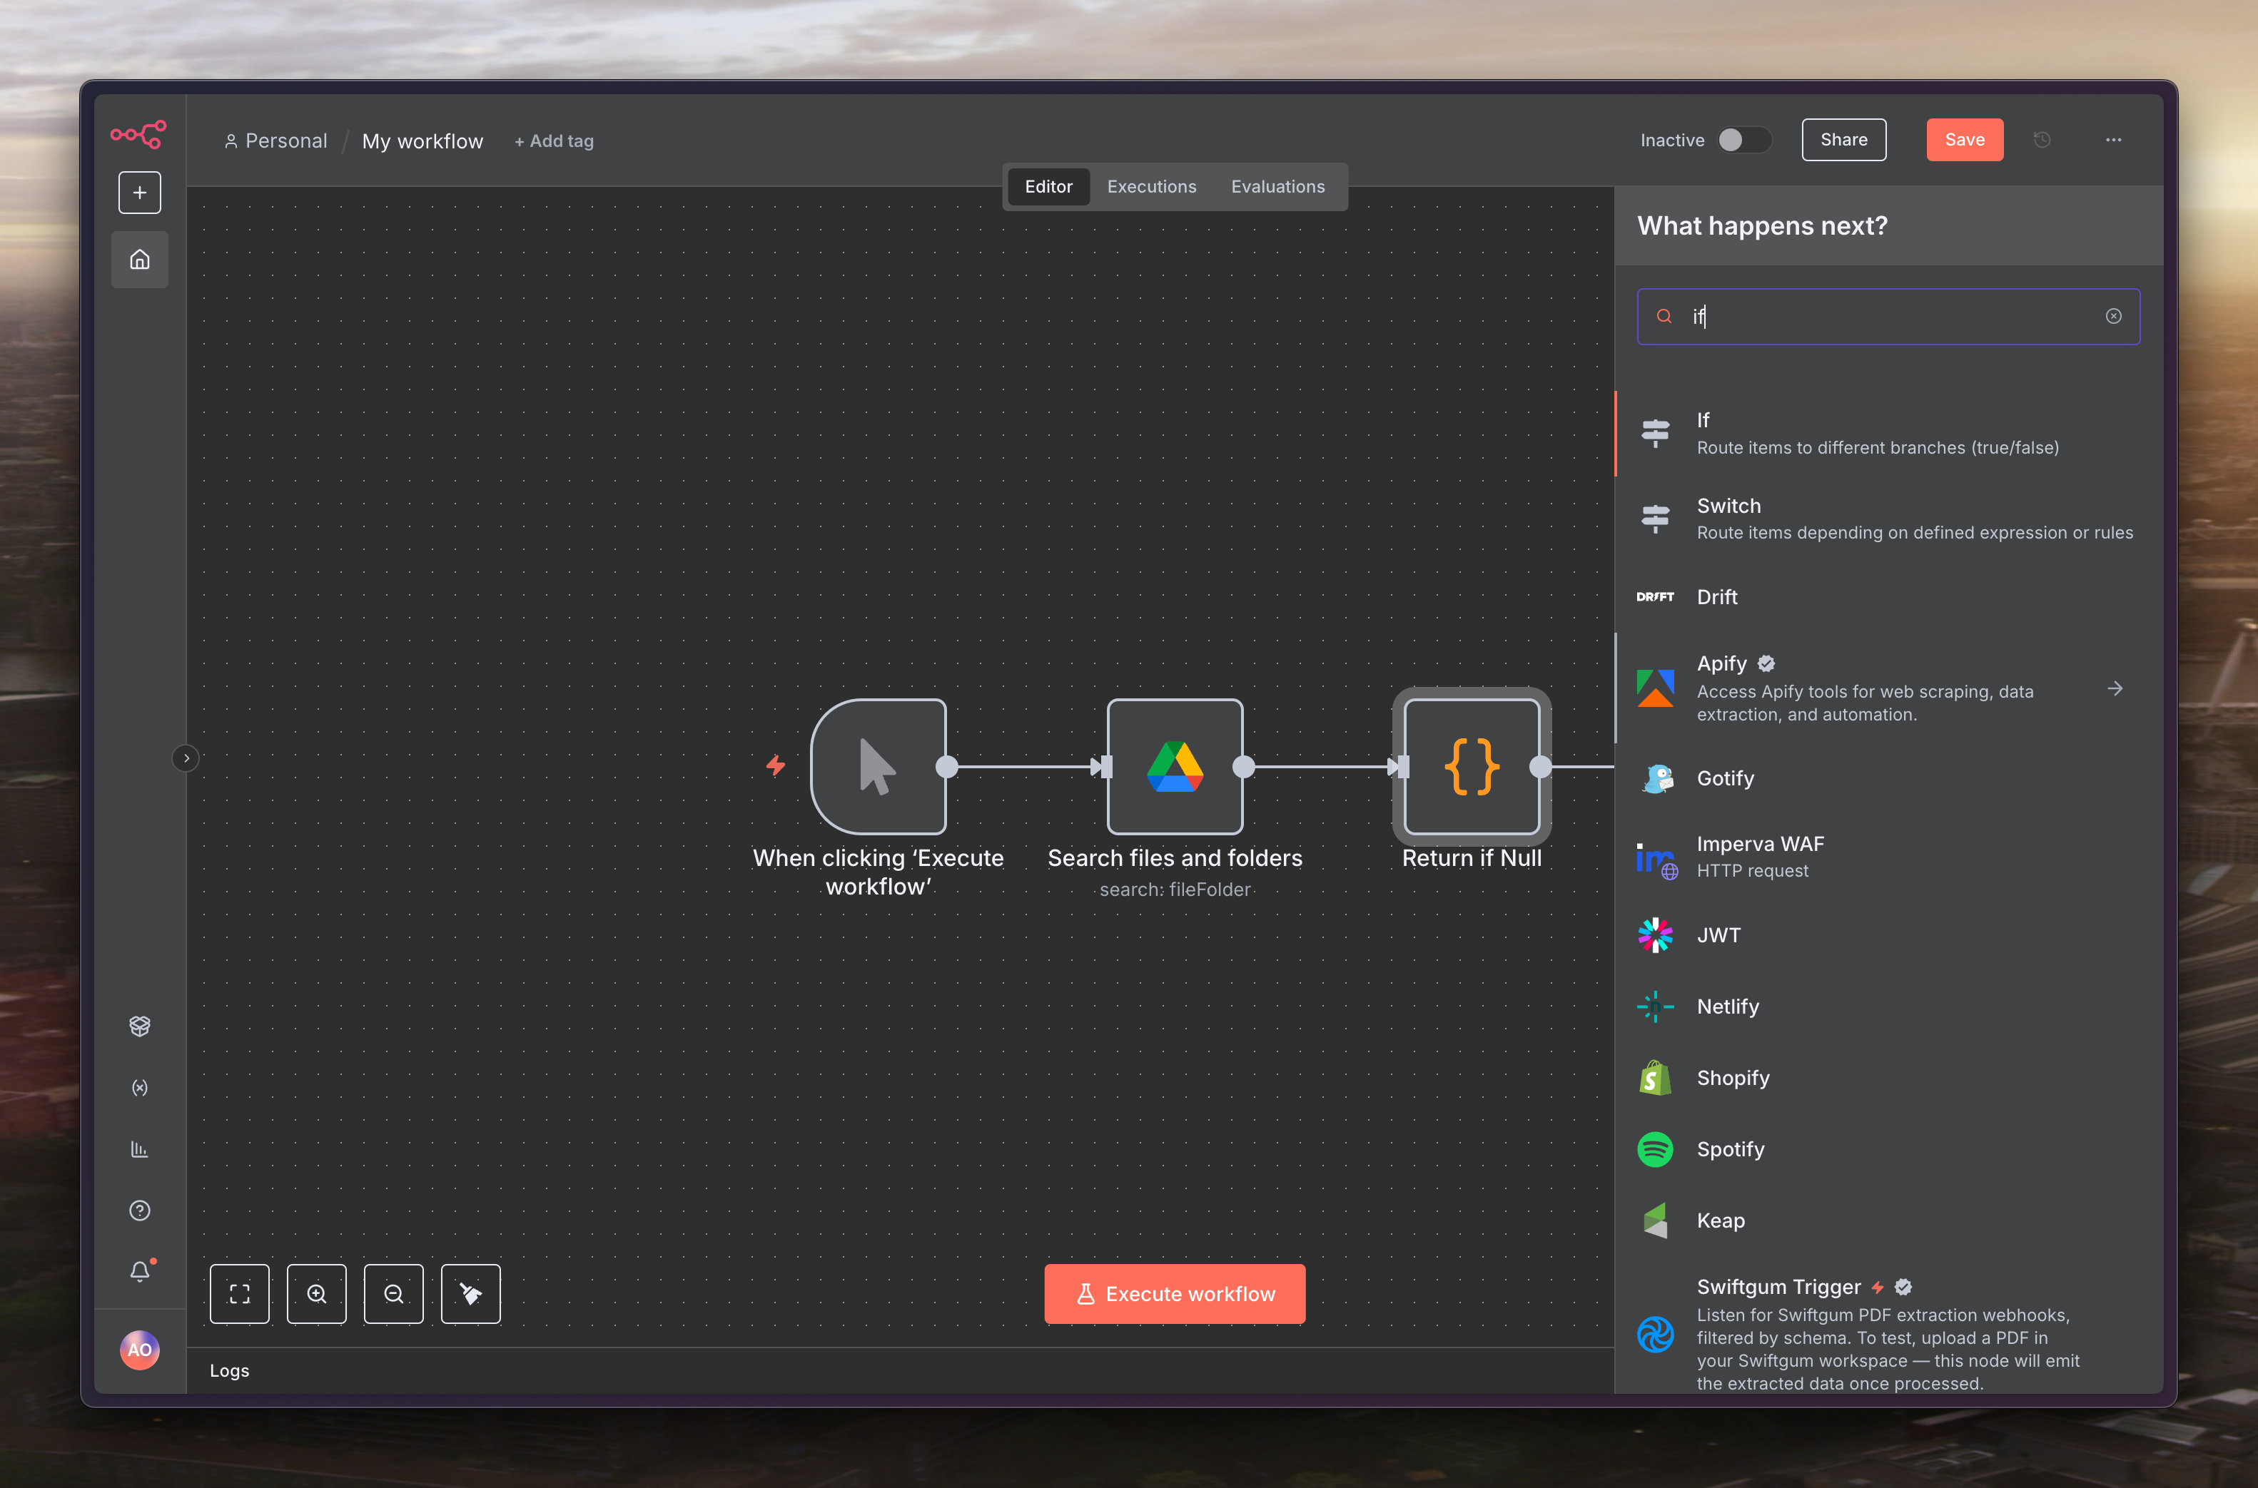Click the Execute workflow button

1174,1293
